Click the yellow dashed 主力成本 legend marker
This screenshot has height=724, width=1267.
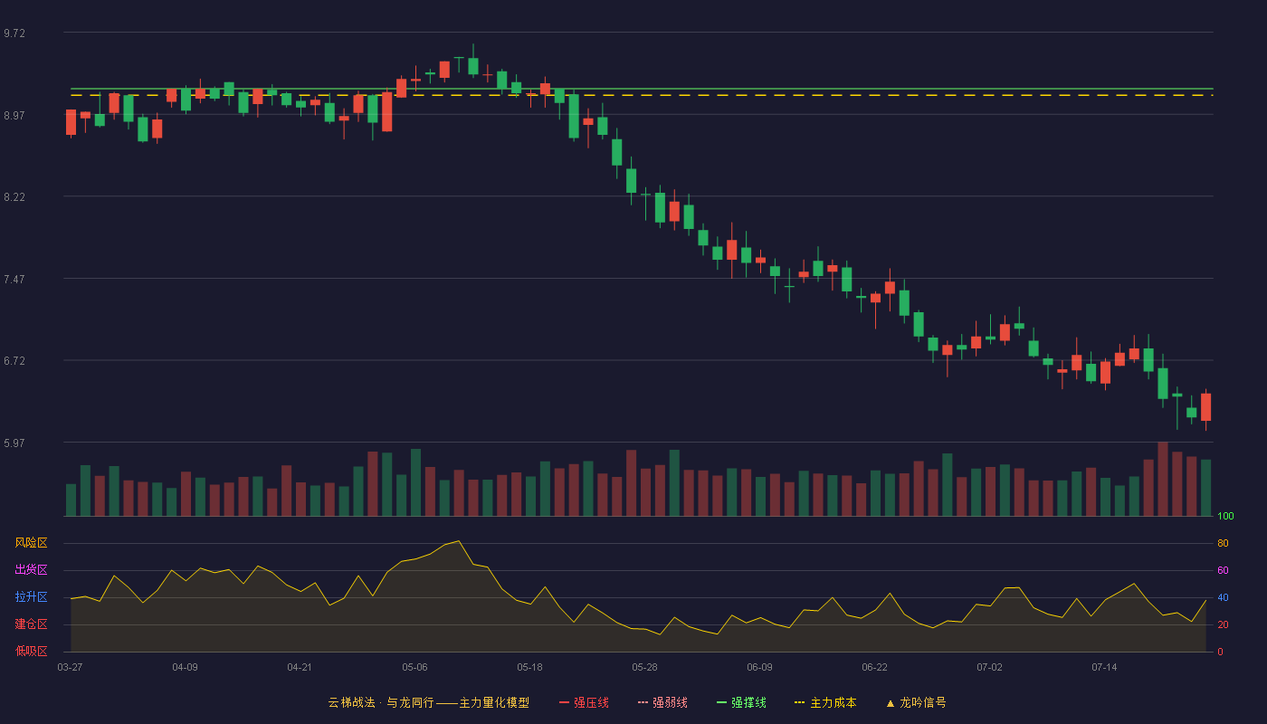[x=799, y=702]
